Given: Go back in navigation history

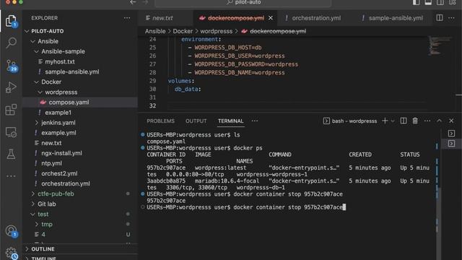Looking at the screenshot, I should point(133,2).
